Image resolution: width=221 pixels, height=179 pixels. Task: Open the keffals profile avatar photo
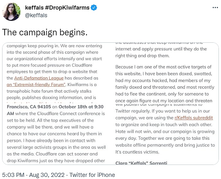[11, 11]
